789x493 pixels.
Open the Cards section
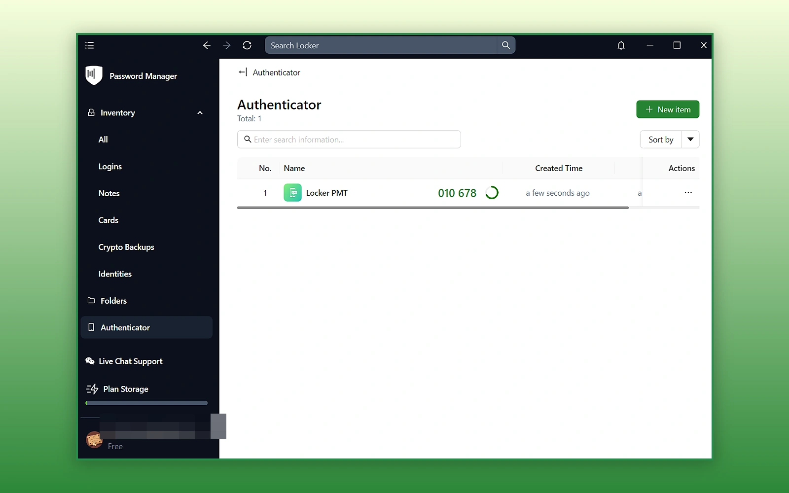(x=108, y=220)
